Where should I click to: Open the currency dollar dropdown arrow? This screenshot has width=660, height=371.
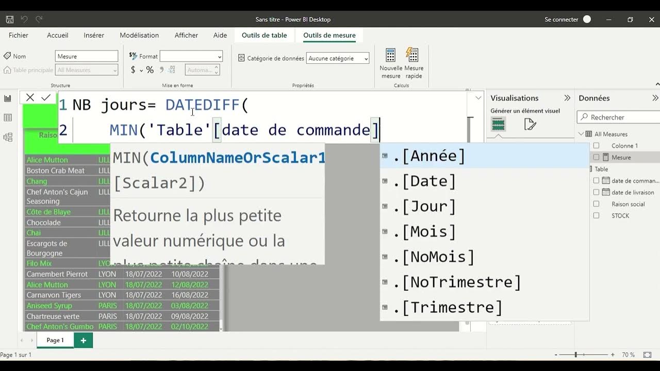pos(141,71)
